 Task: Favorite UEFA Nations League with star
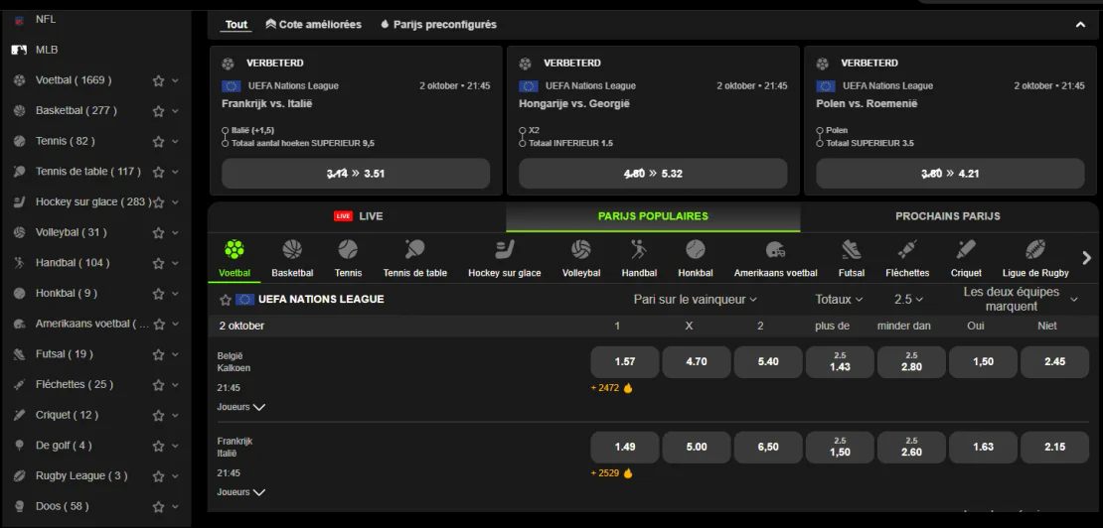click(x=226, y=300)
